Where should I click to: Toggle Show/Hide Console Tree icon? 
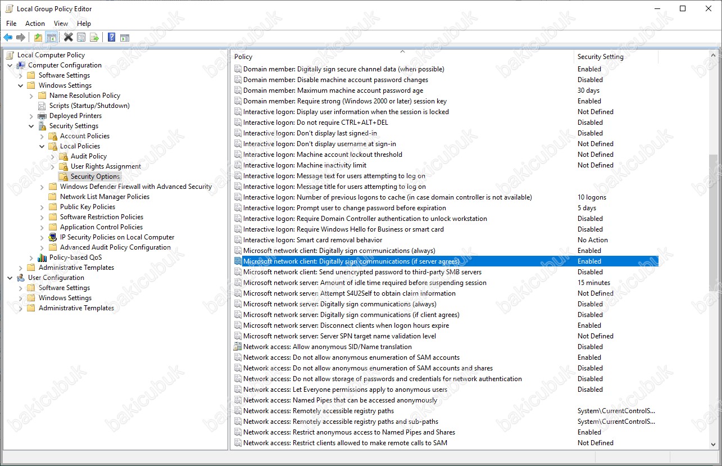click(51, 38)
